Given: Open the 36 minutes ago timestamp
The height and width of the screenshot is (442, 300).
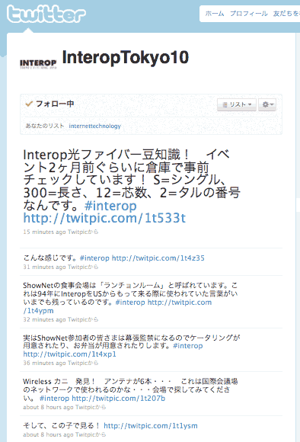Looking at the screenshot, I should (x=44, y=363).
